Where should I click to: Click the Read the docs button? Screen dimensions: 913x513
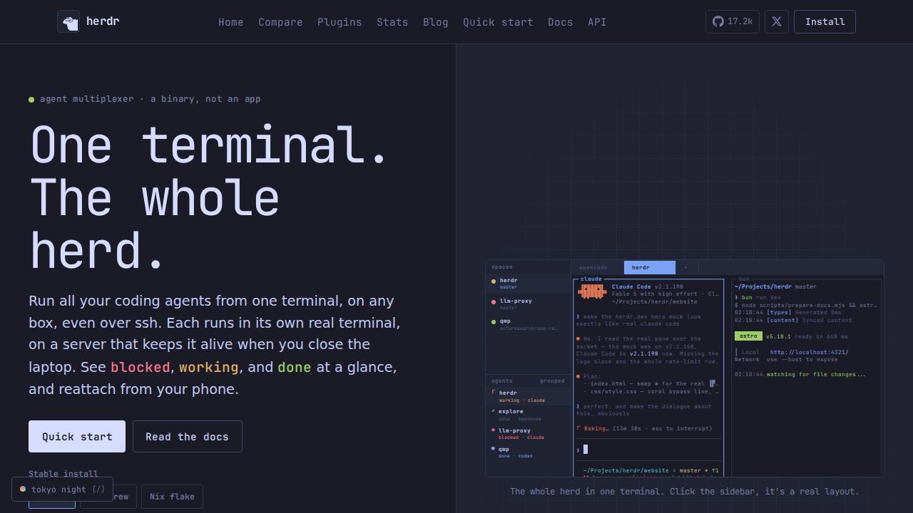187,436
